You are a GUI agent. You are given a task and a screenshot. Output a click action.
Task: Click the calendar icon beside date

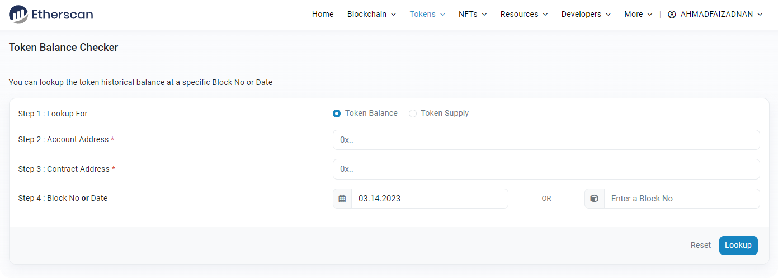coord(342,199)
